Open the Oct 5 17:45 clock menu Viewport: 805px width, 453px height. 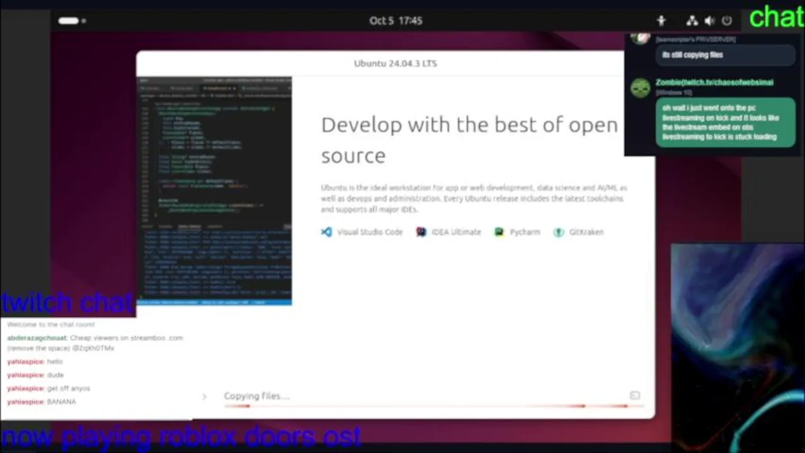[x=396, y=21]
